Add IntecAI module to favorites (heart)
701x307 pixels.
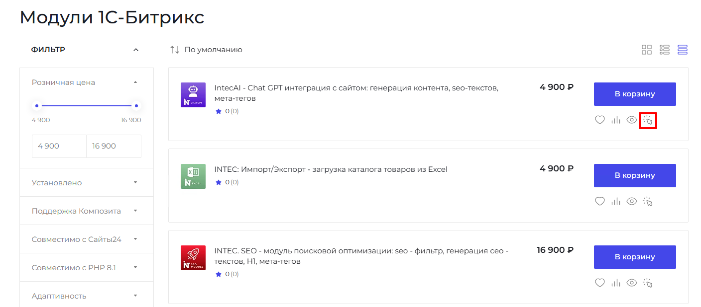600,120
